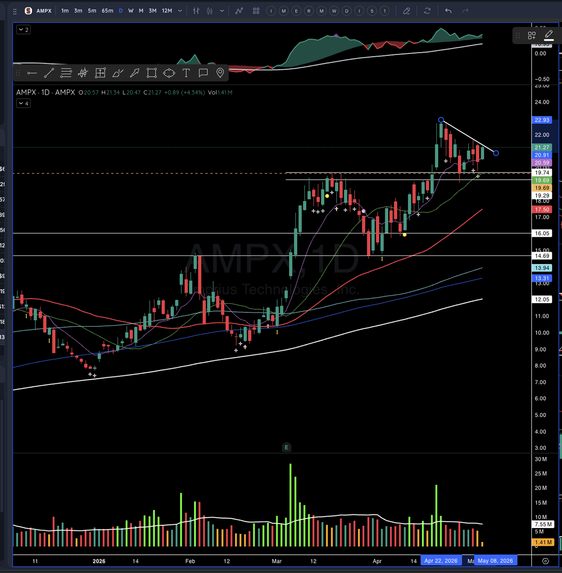Open the layout grid icon in top toolbar
This screenshot has width=562, height=573.
tap(256, 11)
